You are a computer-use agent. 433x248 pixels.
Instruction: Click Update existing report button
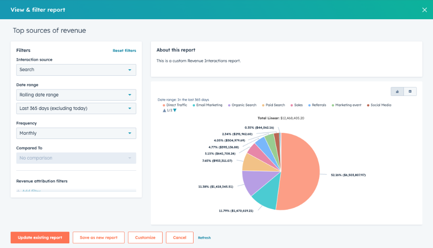pyautogui.click(x=40, y=238)
